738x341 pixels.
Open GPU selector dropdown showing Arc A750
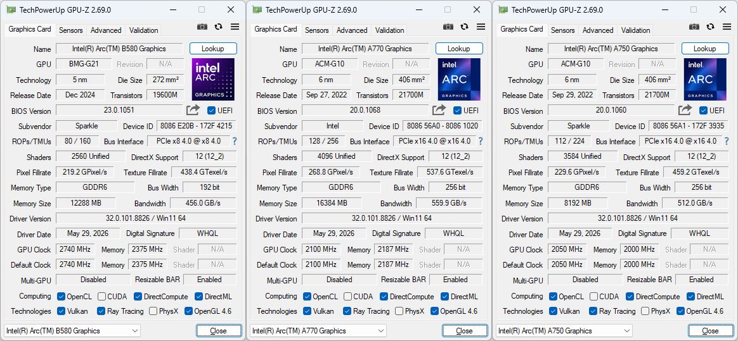[x=564, y=331]
